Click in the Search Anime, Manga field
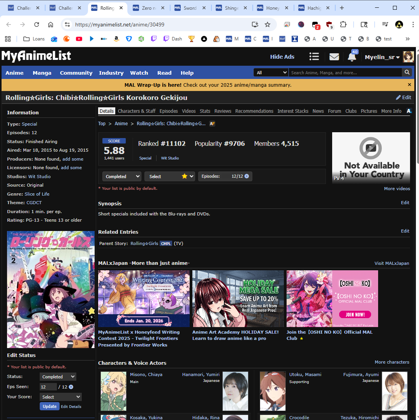419x420 pixels. 345,73
